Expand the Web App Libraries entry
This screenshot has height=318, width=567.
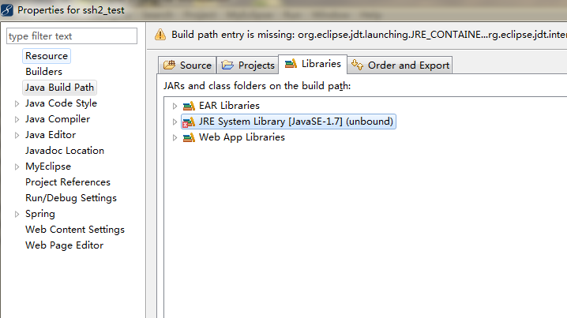tap(175, 137)
